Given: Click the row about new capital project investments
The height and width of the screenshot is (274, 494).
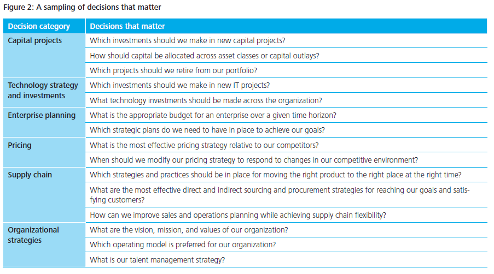Looking at the screenshot, I should click(x=187, y=41).
